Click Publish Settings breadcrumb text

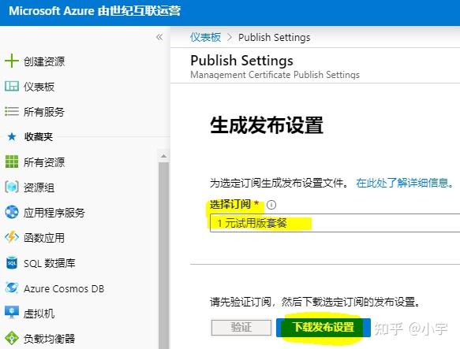[x=275, y=38]
